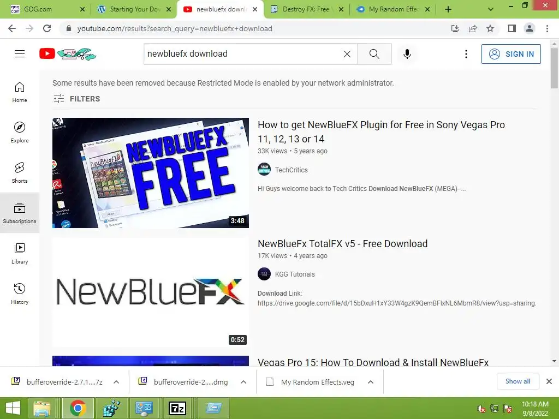The height and width of the screenshot is (419, 559).
Task: Click KGG Tutorials channel name
Action: tap(295, 274)
